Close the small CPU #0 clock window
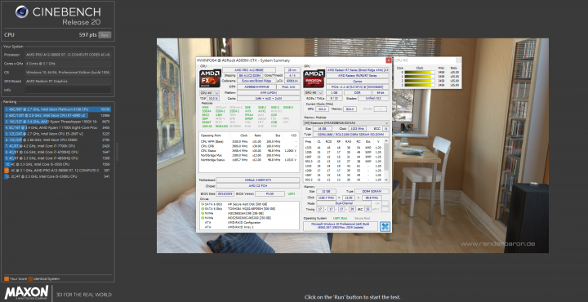Image resolution: width=588 pixels, height=302 pixels. [458, 60]
